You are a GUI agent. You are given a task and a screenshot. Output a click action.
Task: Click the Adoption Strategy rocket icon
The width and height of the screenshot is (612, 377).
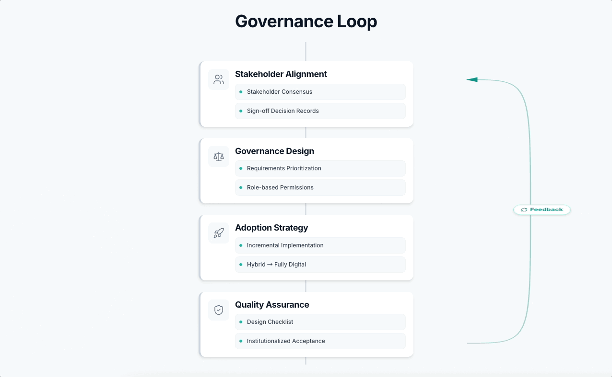[219, 233]
